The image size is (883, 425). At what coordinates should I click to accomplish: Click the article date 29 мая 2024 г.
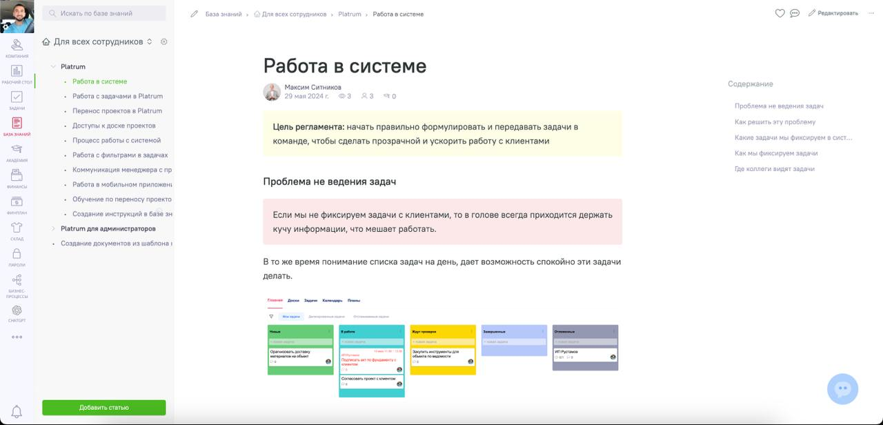[306, 97]
